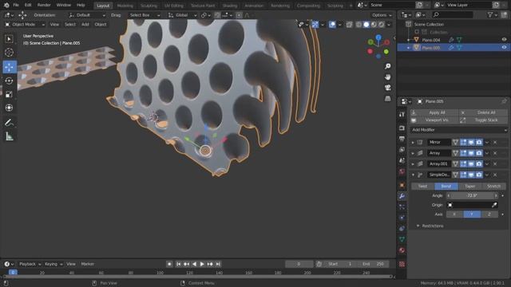
Task: Toggle Mirror modifier render camera button
Action: pyautogui.click(x=479, y=142)
